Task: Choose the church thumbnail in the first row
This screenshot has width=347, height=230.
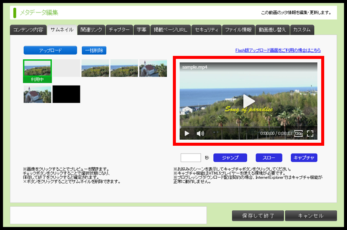Action: pyautogui.click(x=153, y=68)
